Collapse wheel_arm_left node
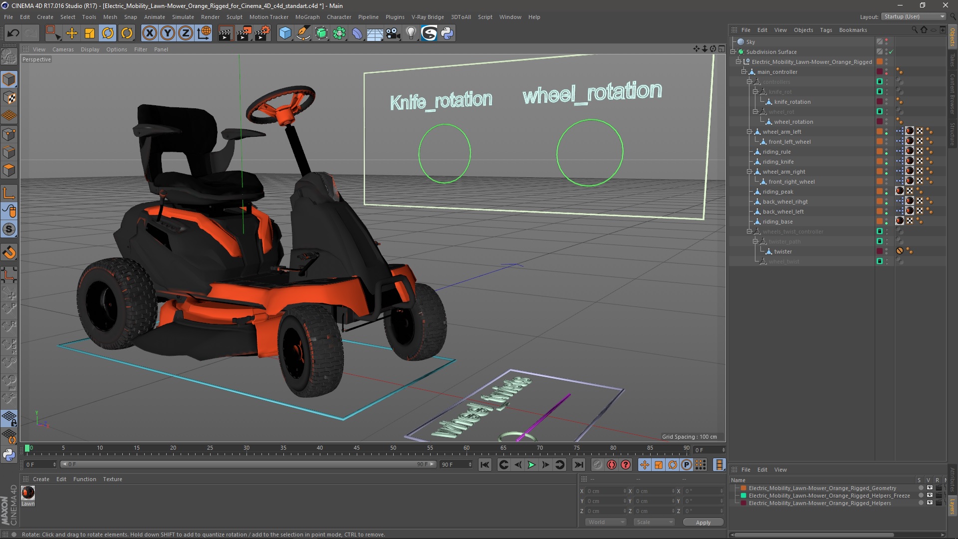The width and height of the screenshot is (958, 539). coord(749,132)
